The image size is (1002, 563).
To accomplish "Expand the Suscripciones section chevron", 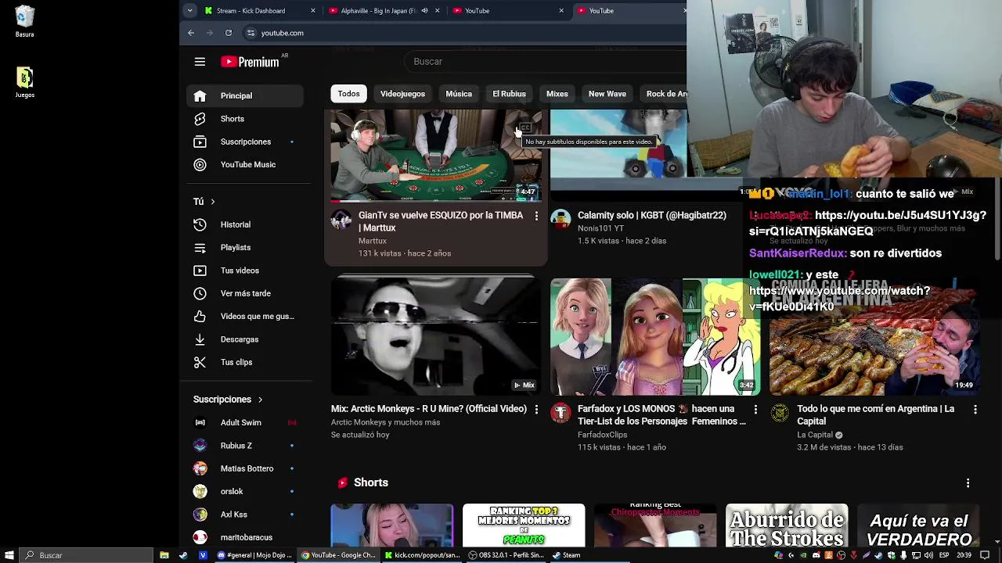I will pyautogui.click(x=260, y=400).
